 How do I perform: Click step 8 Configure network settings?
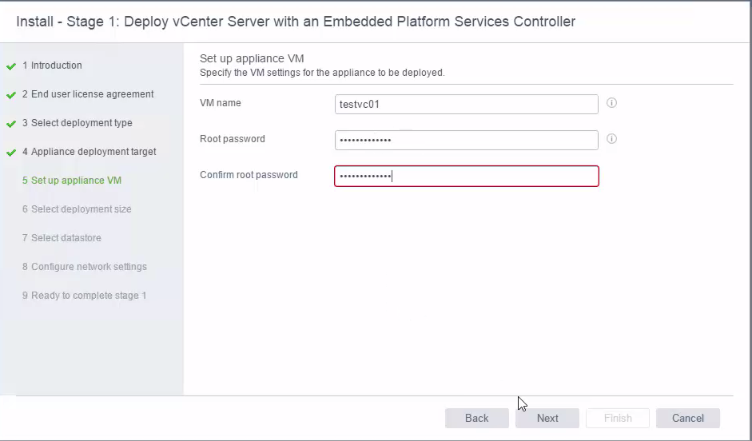click(x=85, y=267)
